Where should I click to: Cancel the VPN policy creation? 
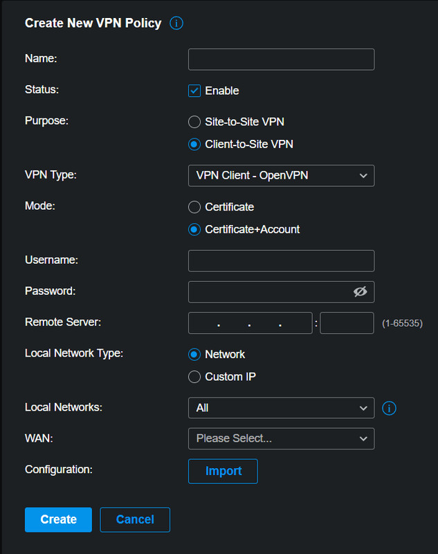tap(135, 519)
